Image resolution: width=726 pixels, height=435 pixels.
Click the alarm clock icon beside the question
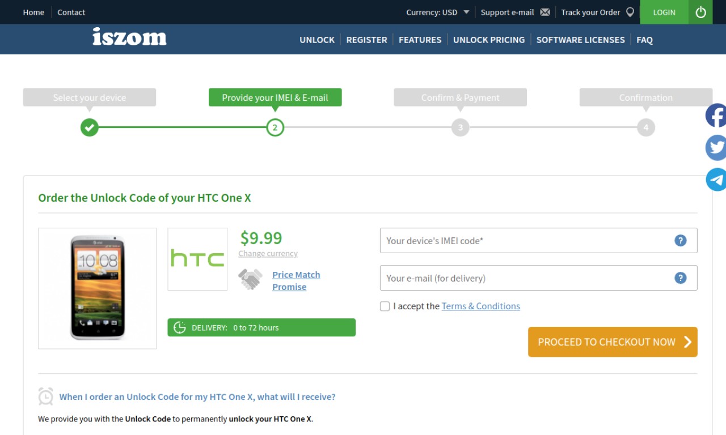[x=46, y=396]
